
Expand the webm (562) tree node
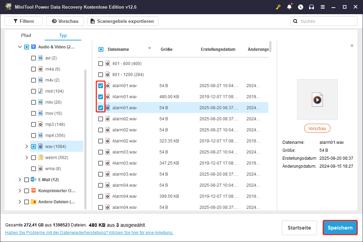coord(27,158)
